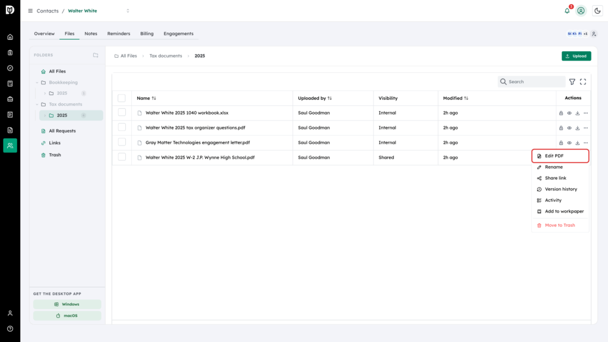The width and height of the screenshot is (608, 342).
Task: Check the 1040 workbook.xlsx row checkbox
Action: pos(122,112)
